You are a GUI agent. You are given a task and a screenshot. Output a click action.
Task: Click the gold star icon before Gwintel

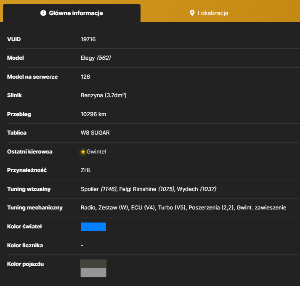pos(83,152)
